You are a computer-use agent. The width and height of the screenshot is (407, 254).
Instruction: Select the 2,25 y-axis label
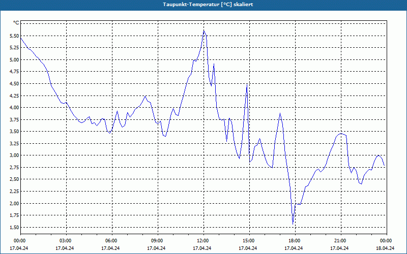click(14, 192)
